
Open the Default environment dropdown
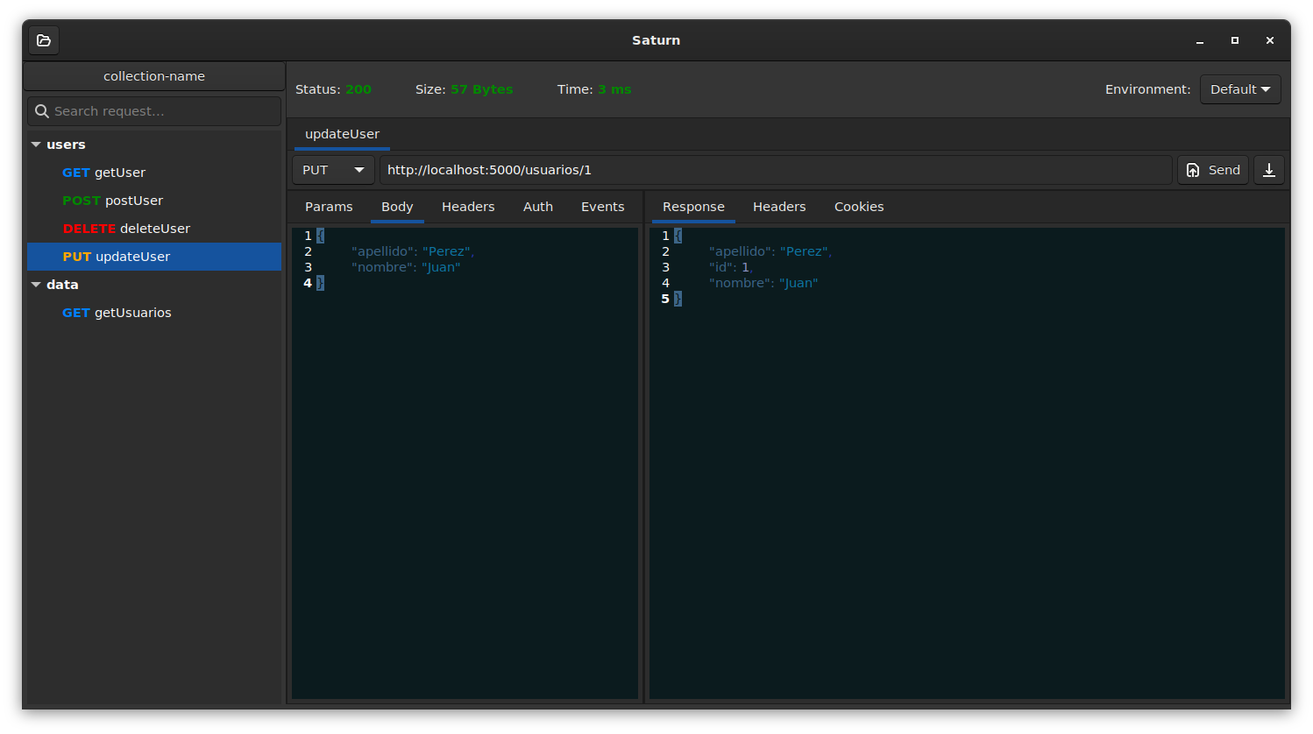click(1240, 89)
